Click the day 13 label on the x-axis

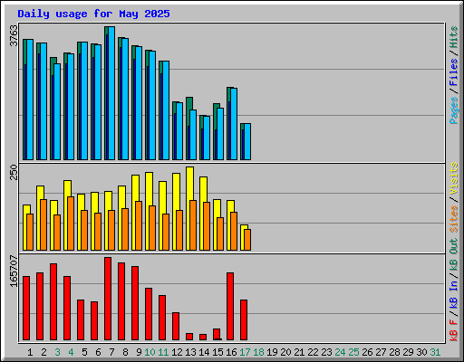tap(190, 352)
